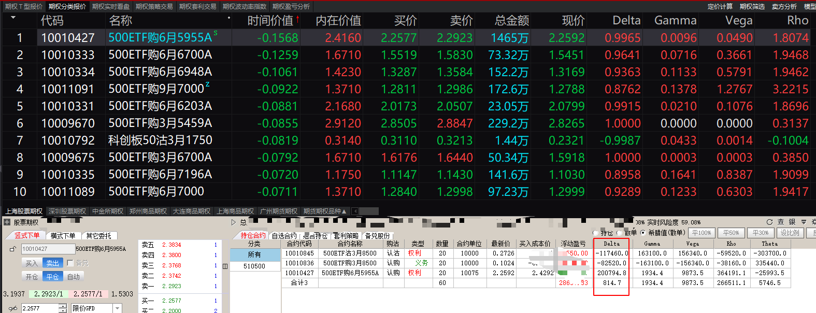816x313 pixels.
Task: Open the 深圳股票期权 tab
Action: 67,211
